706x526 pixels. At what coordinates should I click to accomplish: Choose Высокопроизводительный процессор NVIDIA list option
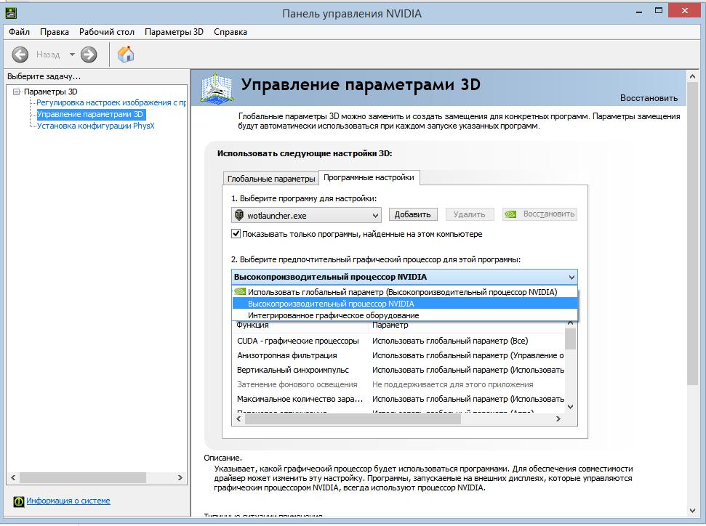pyautogui.click(x=405, y=304)
